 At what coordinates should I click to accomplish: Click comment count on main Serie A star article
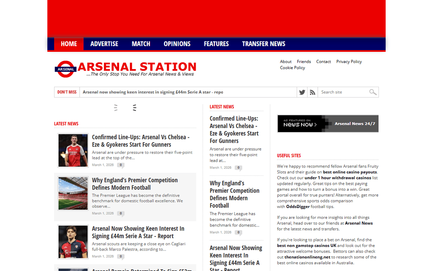(121, 257)
